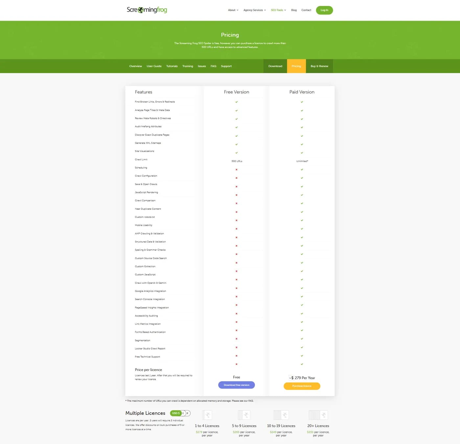This screenshot has height=444, width=460.
Task: Click the Unlimited* crawl limit value
Action: pos(302,161)
